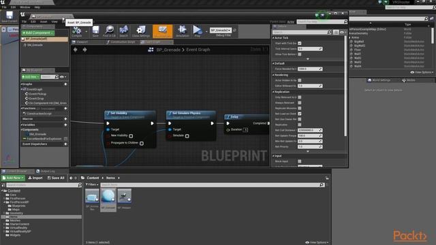Open the Window menu in main editor
The width and height of the screenshot is (436, 245).
click(25, 7)
